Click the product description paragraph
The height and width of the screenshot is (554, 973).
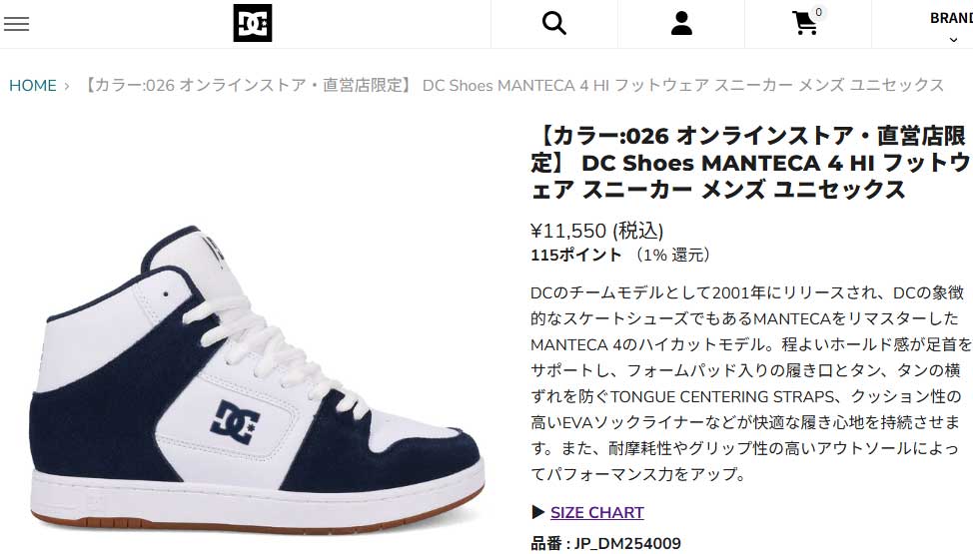[750, 383]
